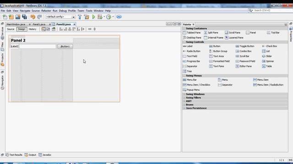This screenshot has height=164, width=293.
Task: Select Split Pane in palette
Action: pos(211,33)
